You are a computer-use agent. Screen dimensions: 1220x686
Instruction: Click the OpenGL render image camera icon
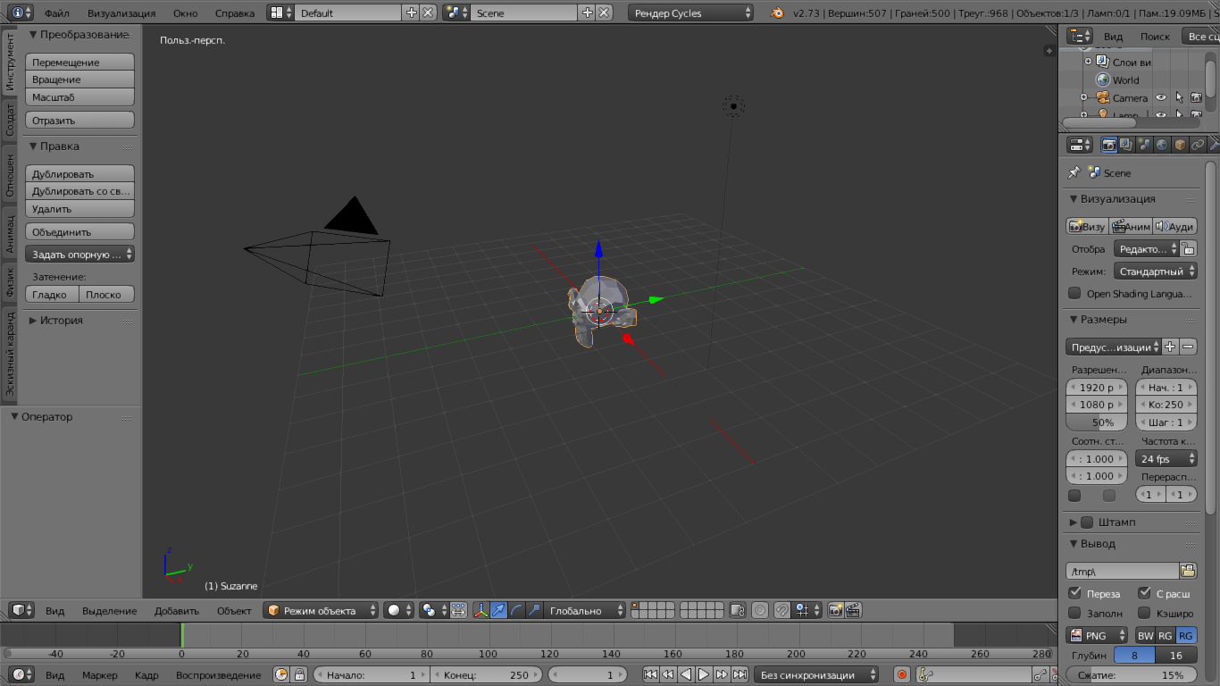tap(835, 611)
